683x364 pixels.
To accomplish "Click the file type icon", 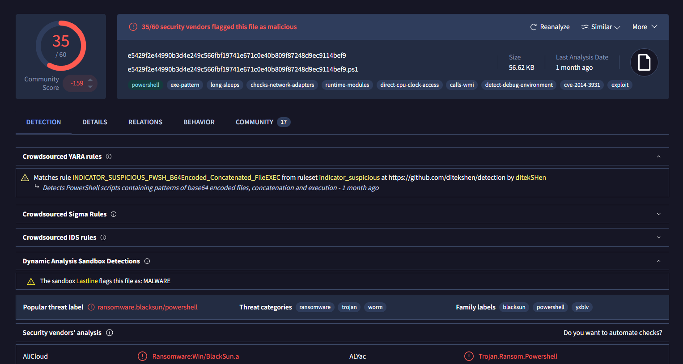I will [x=644, y=62].
